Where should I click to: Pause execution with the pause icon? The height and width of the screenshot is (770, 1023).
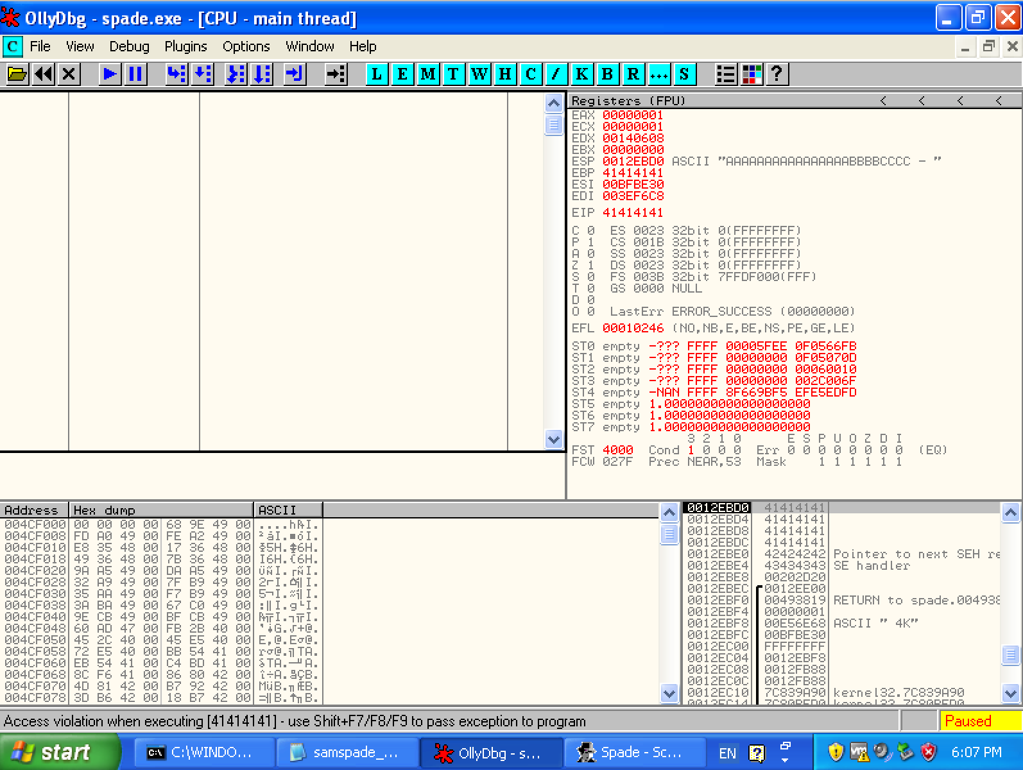point(135,74)
